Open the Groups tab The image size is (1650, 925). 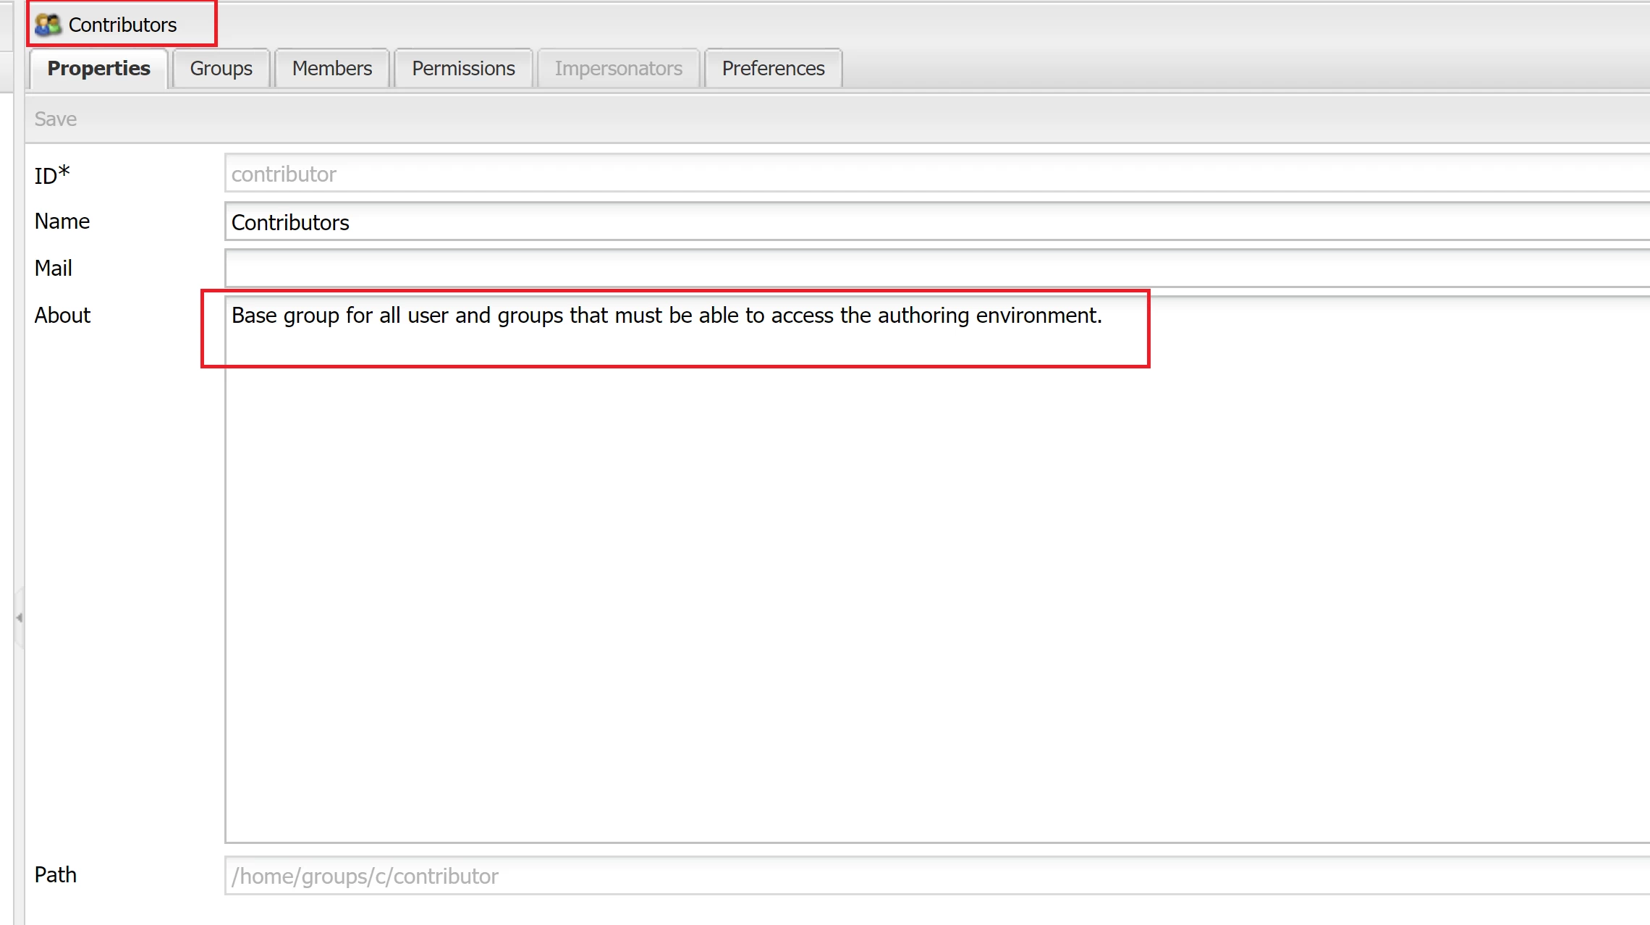pos(221,68)
